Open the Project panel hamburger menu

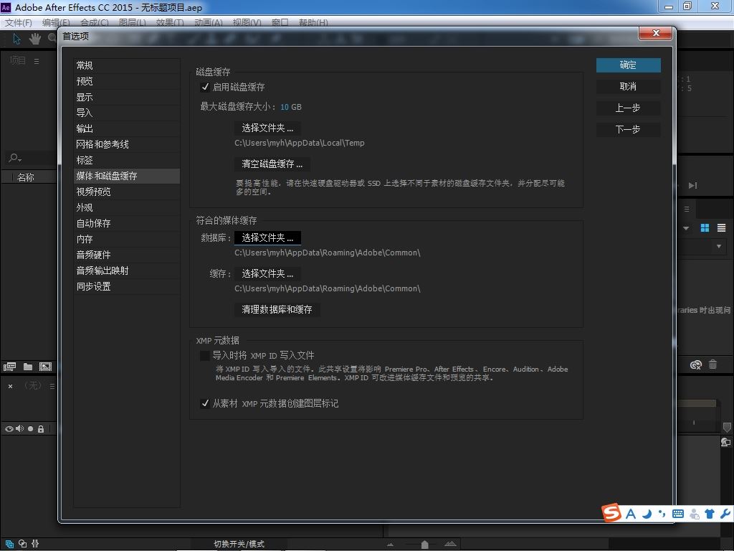tap(37, 61)
